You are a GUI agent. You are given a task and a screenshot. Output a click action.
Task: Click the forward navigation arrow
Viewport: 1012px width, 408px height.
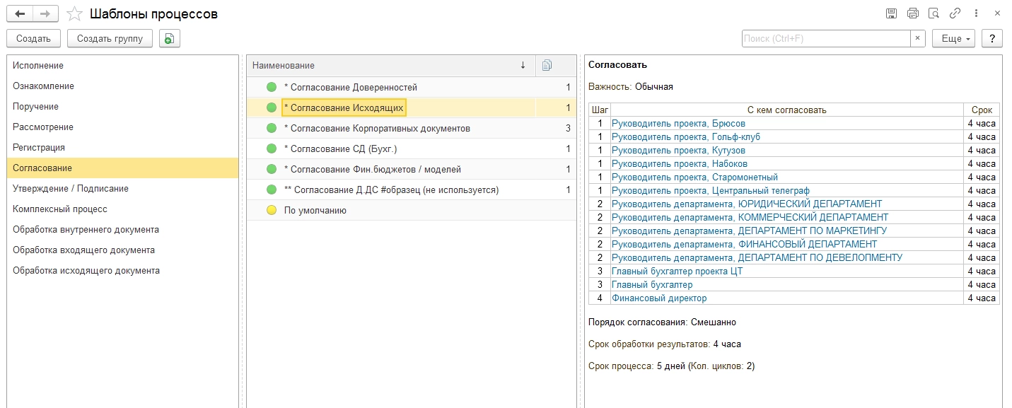(x=45, y=13)
